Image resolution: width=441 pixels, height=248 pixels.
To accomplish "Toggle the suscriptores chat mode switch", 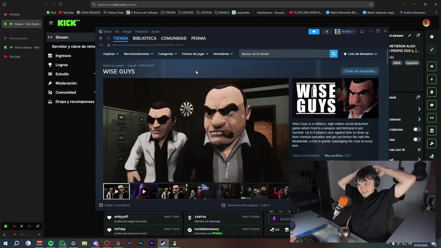I will click(417, 130).
